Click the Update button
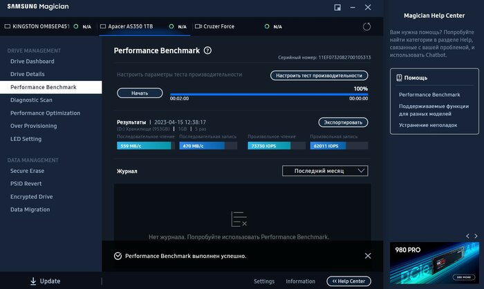Image resolution: width=484 pixels, height=289 pixels. pyautogui.click(x=46, y=281)
